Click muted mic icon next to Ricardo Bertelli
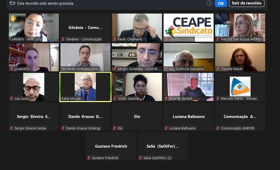Screen dimensions: 280x170 (x=166, y=99)
